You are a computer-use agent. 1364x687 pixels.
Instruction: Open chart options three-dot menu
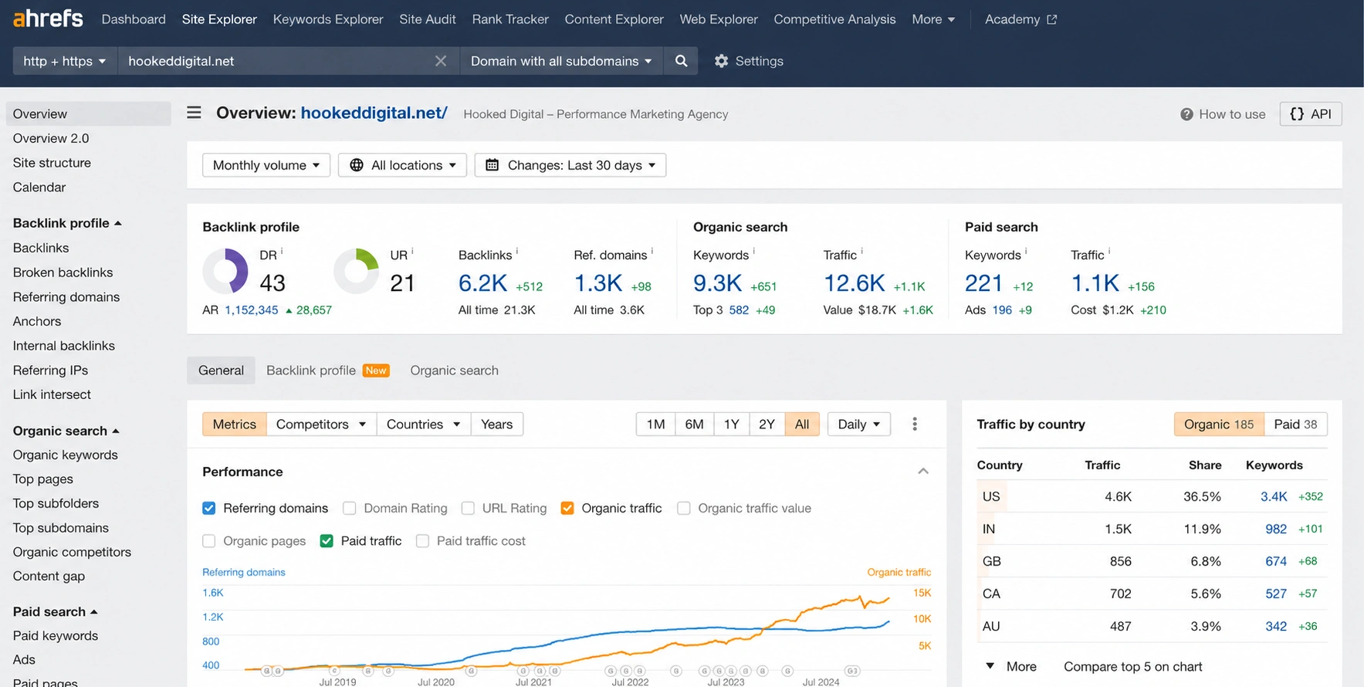pos(915,424)
